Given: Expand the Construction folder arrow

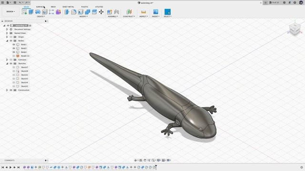Looking at the screenshot, I should [7, 90].
